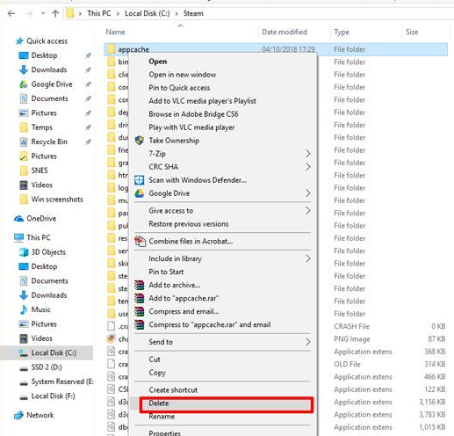Click 'This PC' in address bar
Image resolution: width=454 pixels, height=436 pixels.
click(x=99, y=13)
